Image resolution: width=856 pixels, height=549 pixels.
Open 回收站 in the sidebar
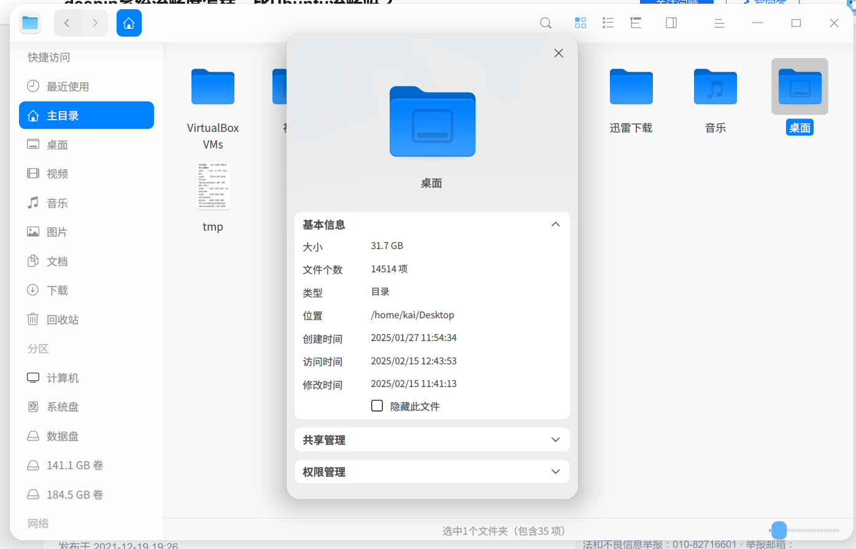click(87, 320)
